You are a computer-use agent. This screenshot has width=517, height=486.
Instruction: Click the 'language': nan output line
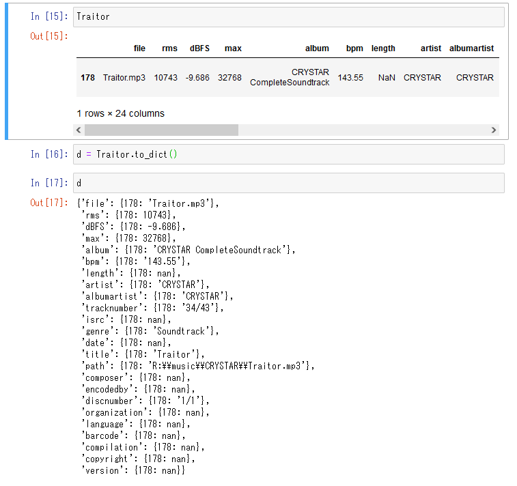pos(136,424)
